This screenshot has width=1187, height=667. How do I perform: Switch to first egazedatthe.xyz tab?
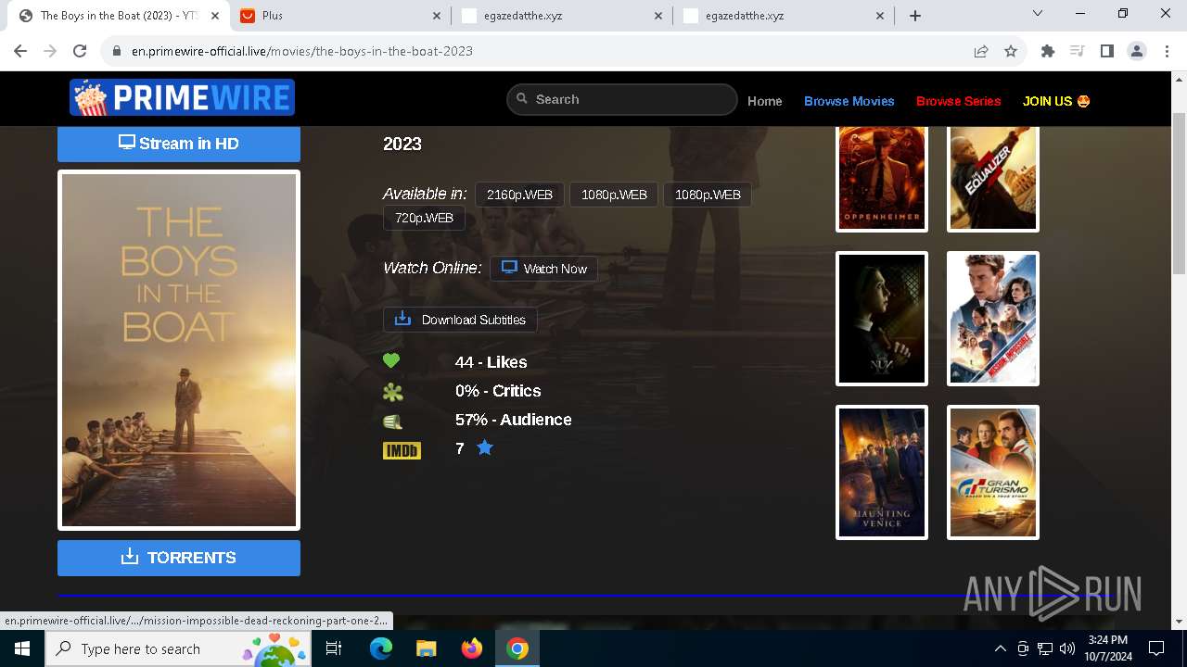point(562,16)
